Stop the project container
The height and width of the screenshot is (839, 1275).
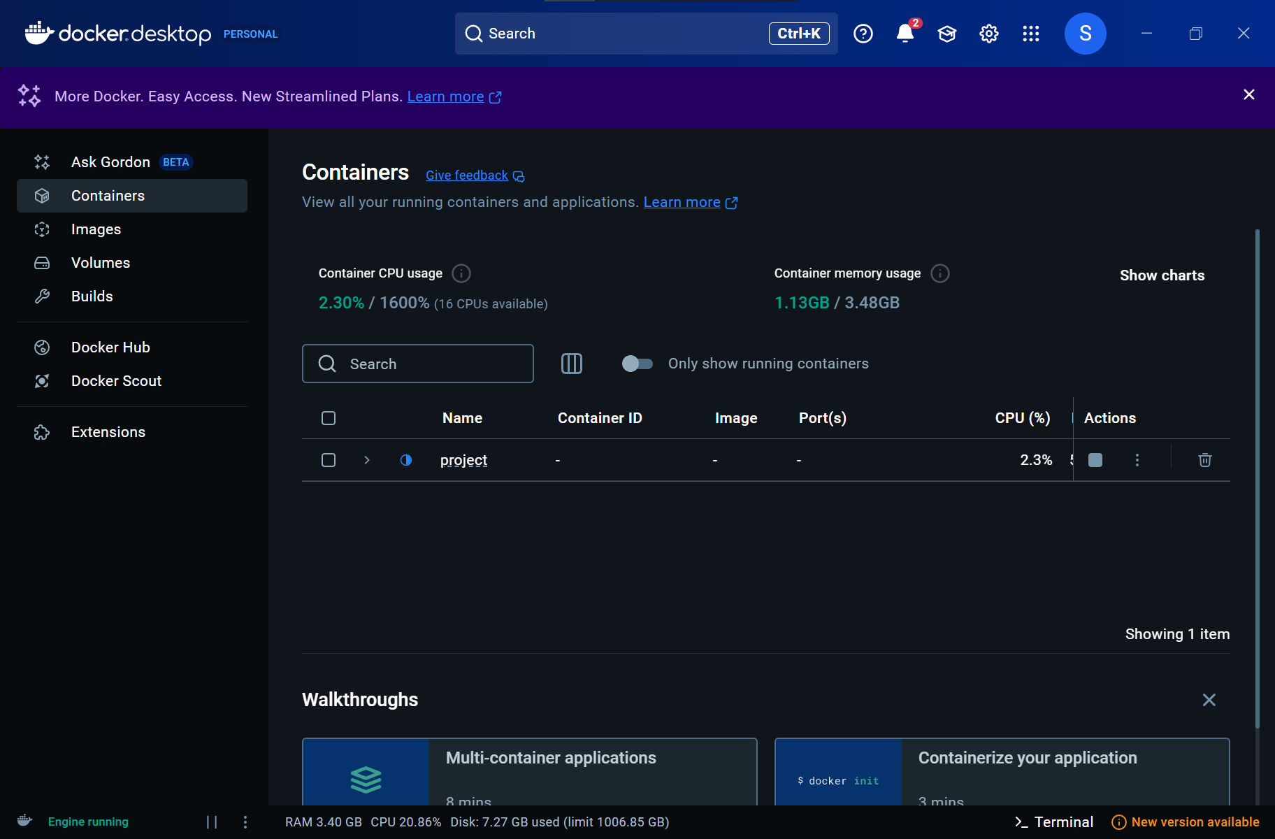pos(1095,460)
